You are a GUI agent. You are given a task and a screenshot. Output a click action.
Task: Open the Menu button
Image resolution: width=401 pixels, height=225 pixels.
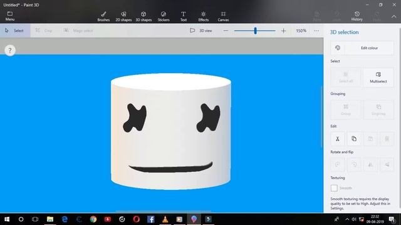coord(10,16)
